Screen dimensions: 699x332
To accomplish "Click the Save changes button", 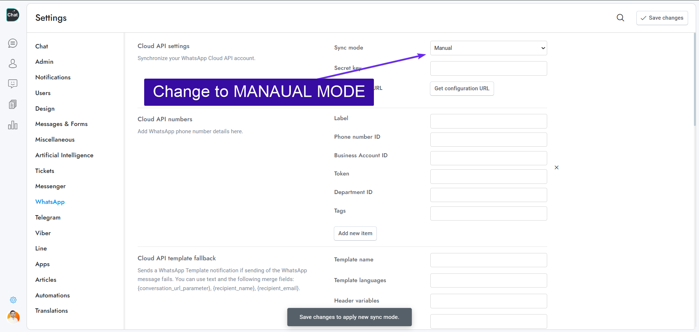I will [x=662, y=18].
